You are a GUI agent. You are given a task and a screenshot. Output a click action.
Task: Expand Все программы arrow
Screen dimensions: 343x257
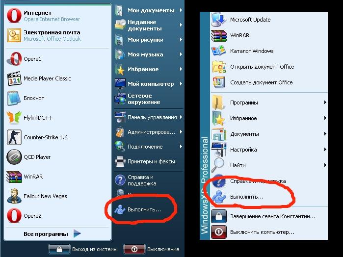point(78,234)
